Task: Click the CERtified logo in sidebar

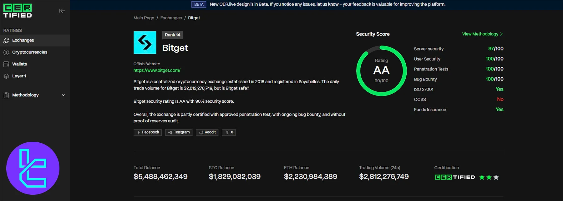Action: pyautogui.click(x=18, y=11)
